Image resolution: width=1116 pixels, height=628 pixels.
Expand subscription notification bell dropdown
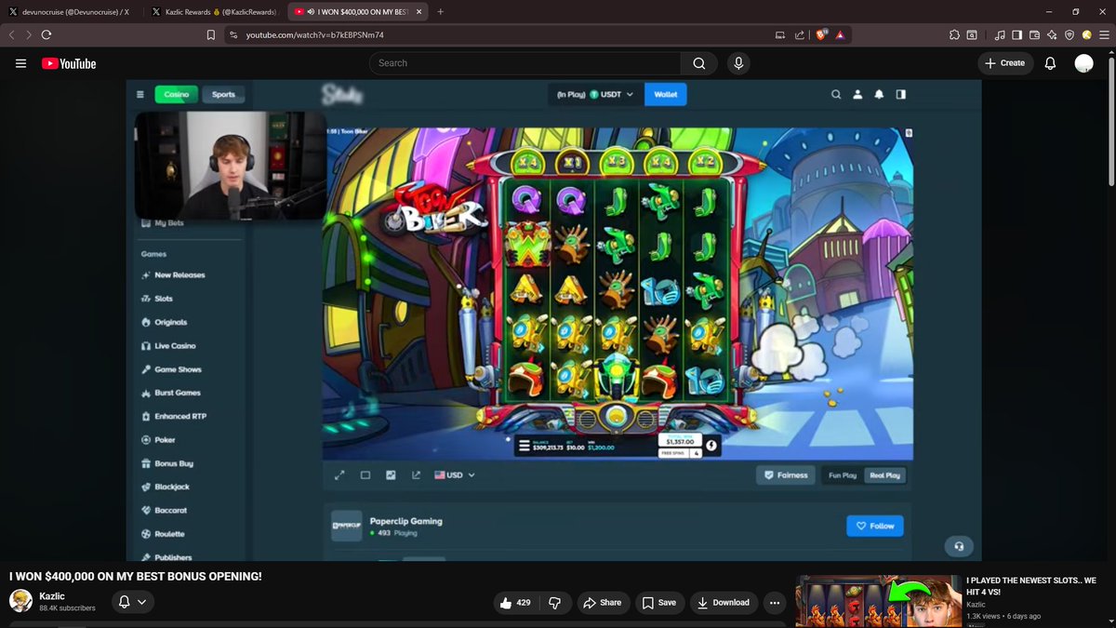(133, 602)
